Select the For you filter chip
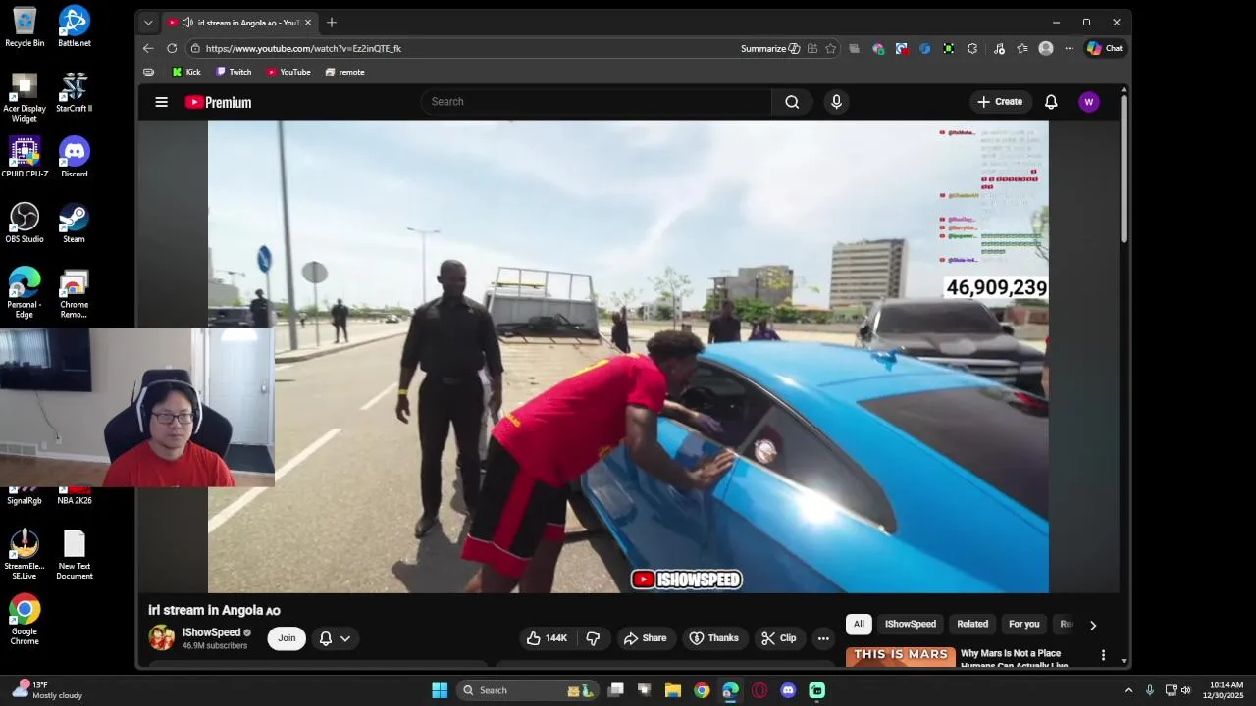Screen dimensions: 1256x706 1024,624
